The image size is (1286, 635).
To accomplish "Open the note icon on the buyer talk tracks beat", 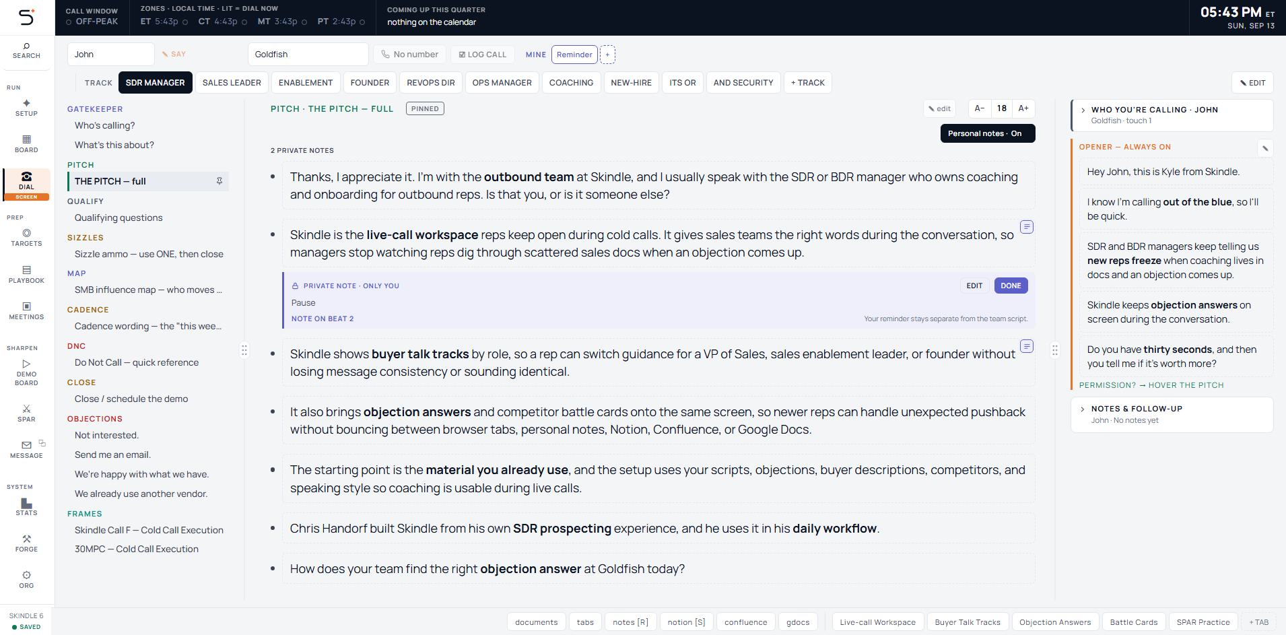I will click(x=1027, y=346).
